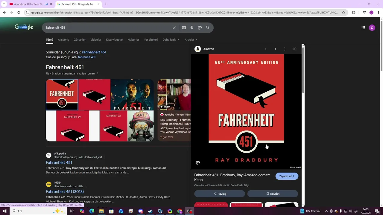Open the notification center icon
Viewport: 383px width, 215px height.
[x=377, y=211]
